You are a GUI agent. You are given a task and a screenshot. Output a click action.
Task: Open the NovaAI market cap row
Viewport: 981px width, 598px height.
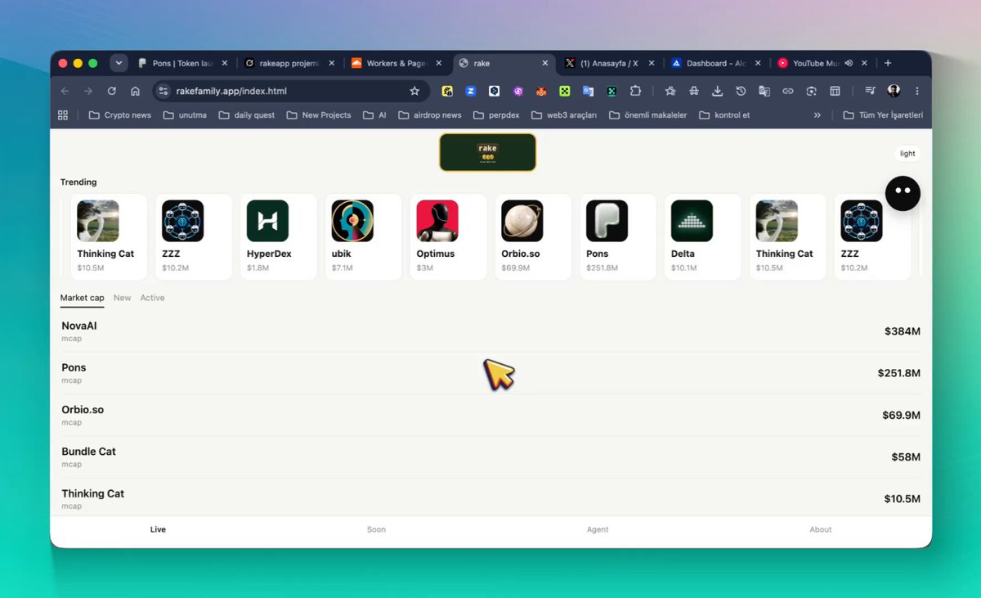(x=490, y=331)
